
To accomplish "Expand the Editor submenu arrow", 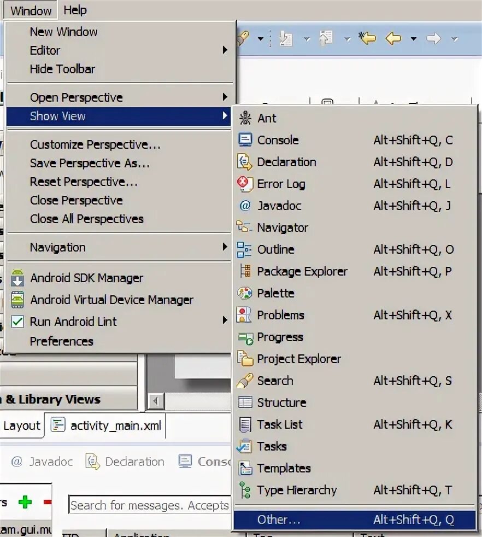I will (225, 50).
